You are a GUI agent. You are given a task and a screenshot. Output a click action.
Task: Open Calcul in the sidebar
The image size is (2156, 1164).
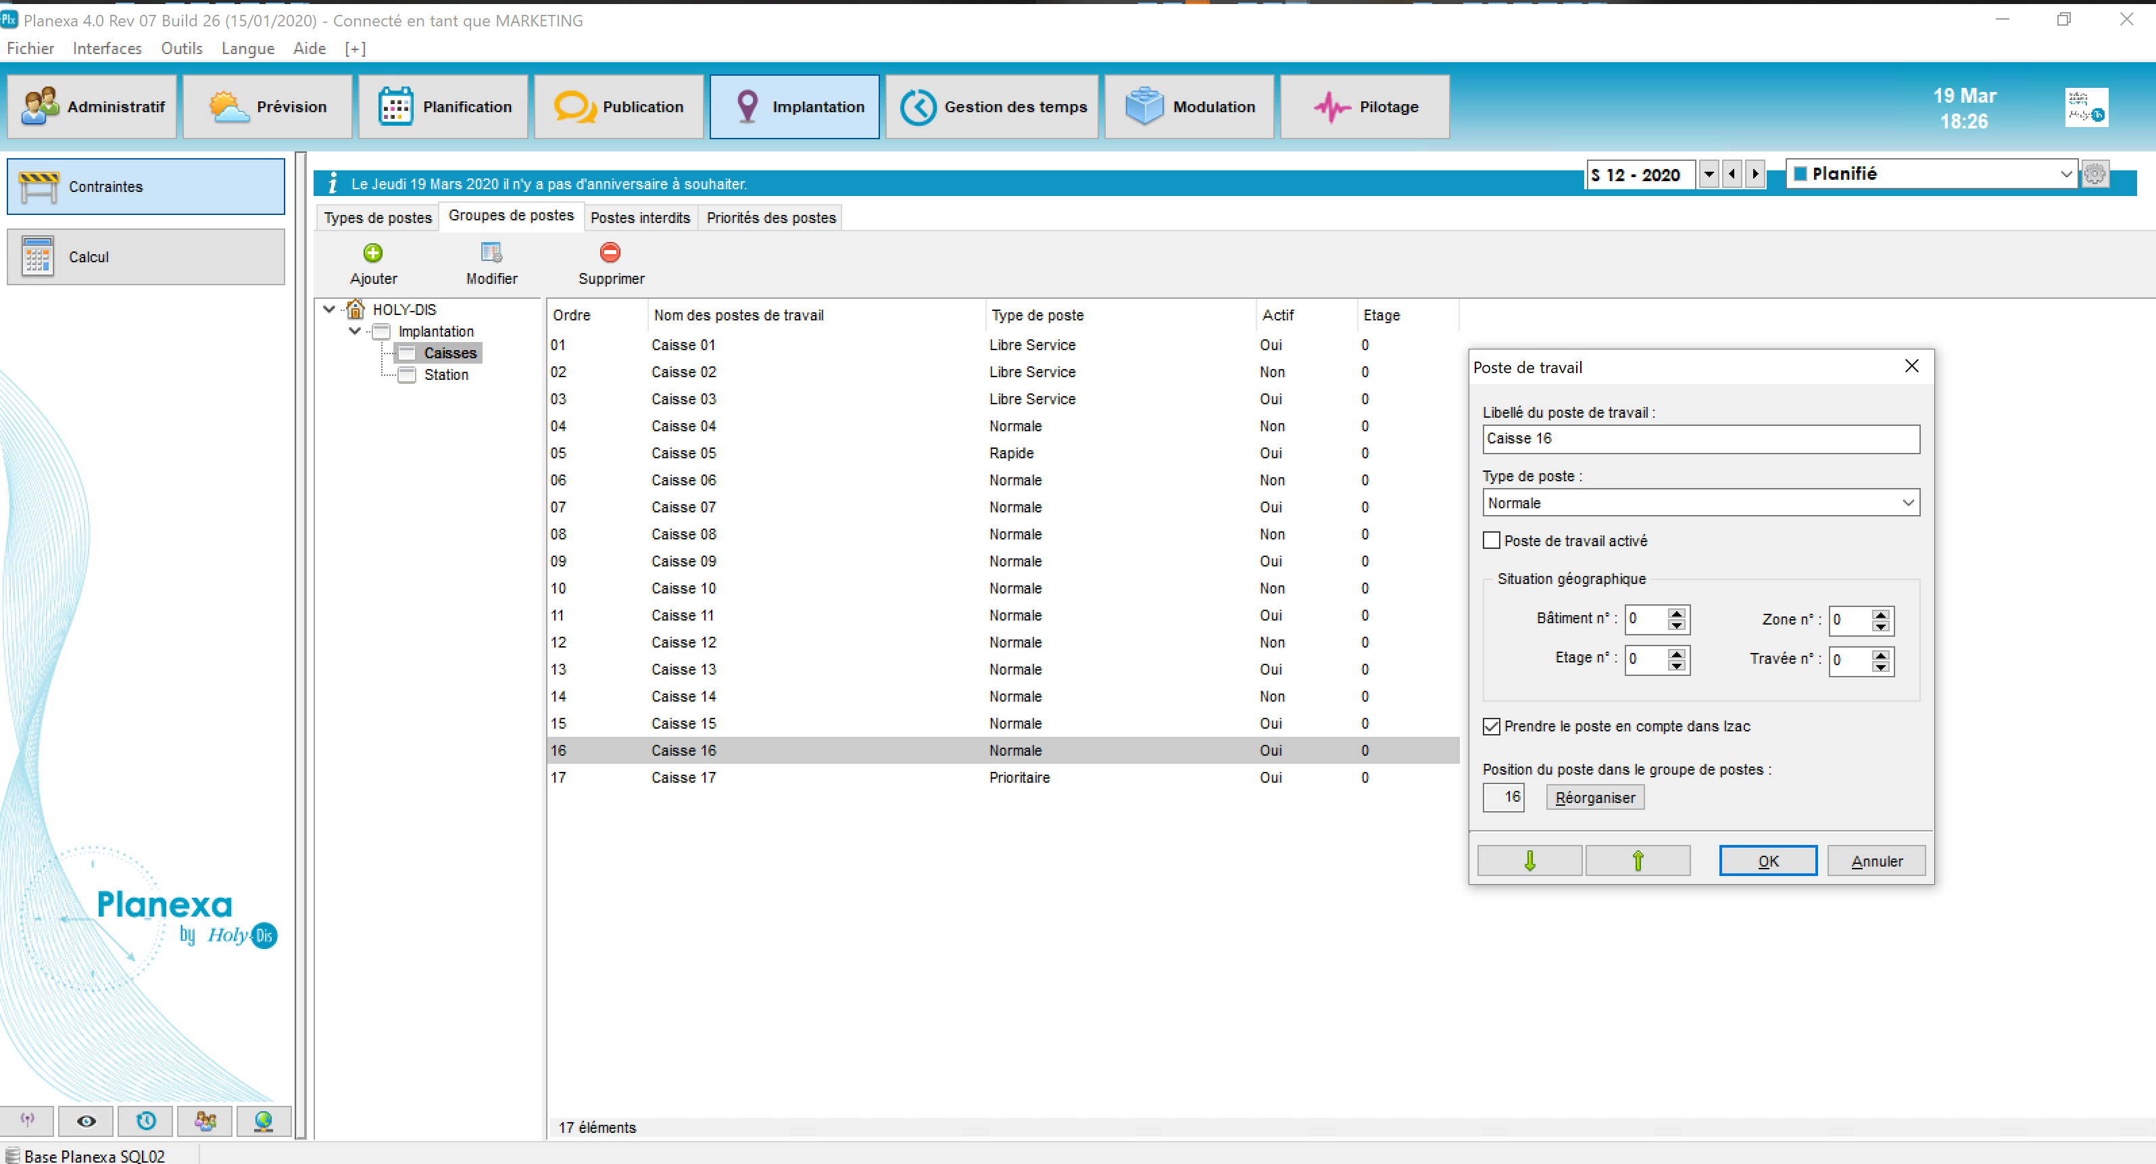(x=147, y=257)
